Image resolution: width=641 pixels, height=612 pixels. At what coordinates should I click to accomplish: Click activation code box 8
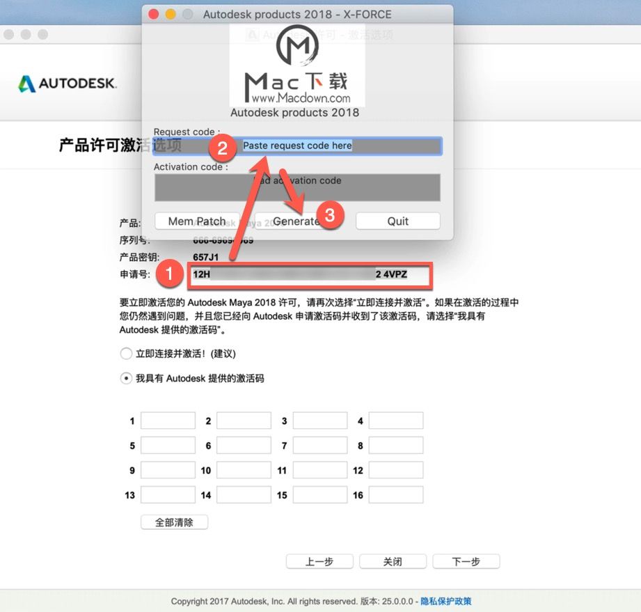click(396, 446)
